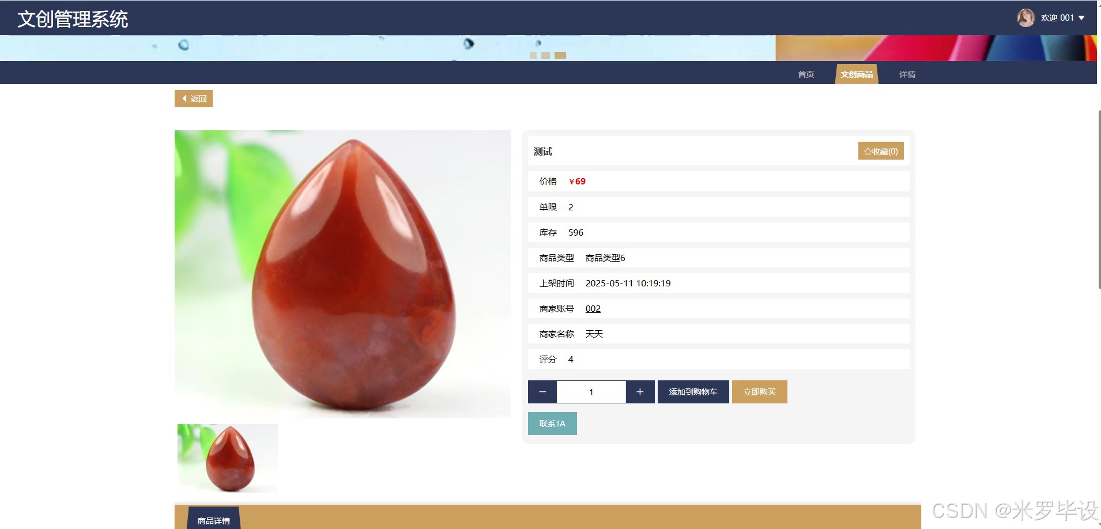Viewport: 1101px width, 529px height.
Task: Increase quantity with the plus button
Action: (640, 392)
